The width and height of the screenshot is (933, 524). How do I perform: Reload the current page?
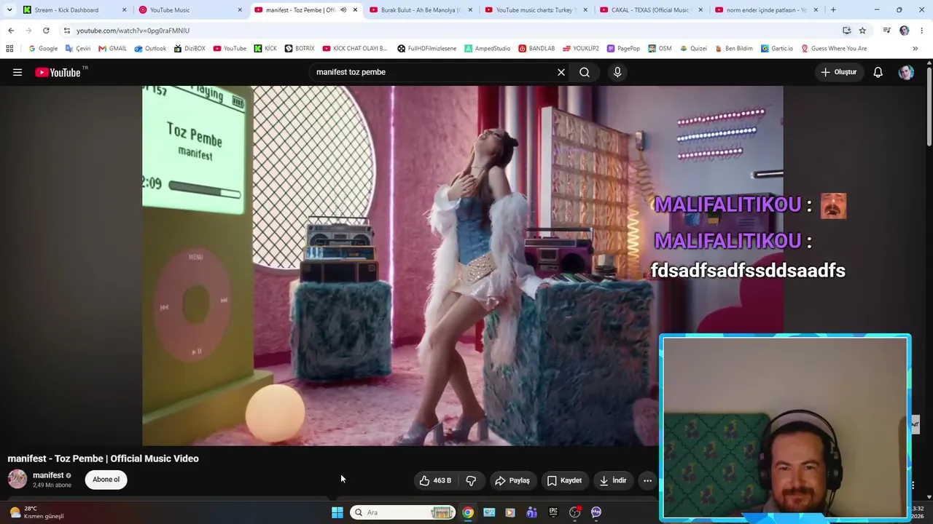[x=46, y=31]
